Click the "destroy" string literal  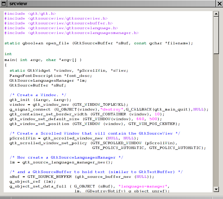(x=112, y=109)
